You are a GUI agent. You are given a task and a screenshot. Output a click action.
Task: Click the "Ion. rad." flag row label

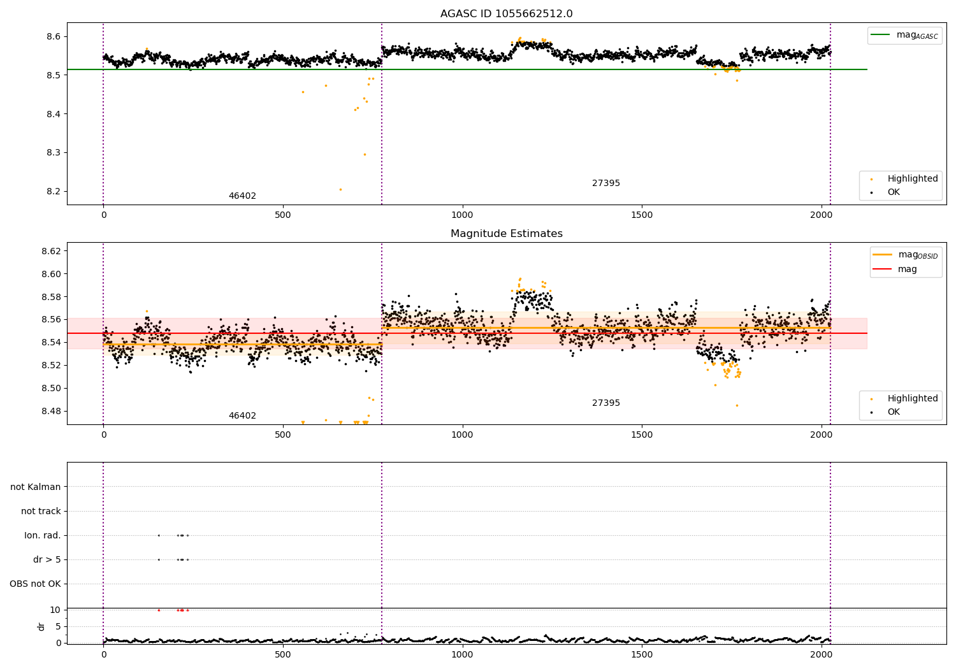coord(43,536)
